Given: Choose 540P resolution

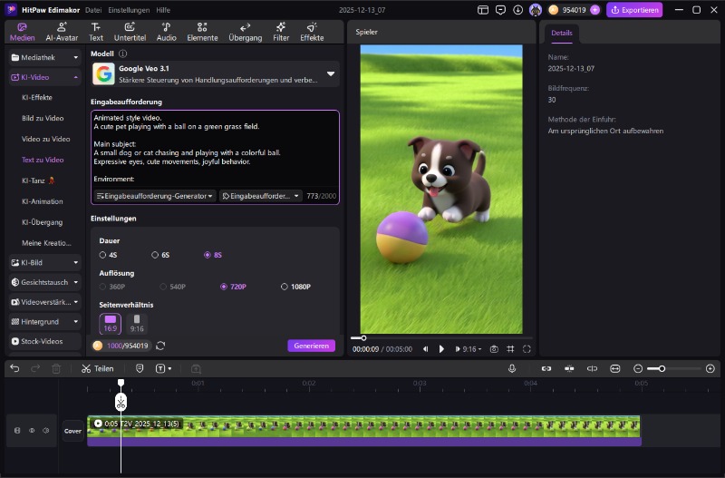Looking at the screenshot, I should point(173,287).
